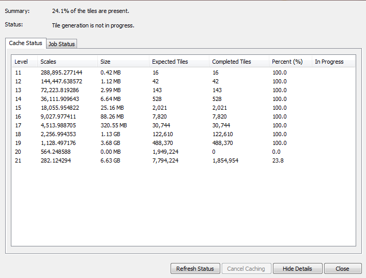This screenshot has width=366, height=278.
Task: Select the level 21 row at 23.8 percent
Action: click(x=184, y=160)
